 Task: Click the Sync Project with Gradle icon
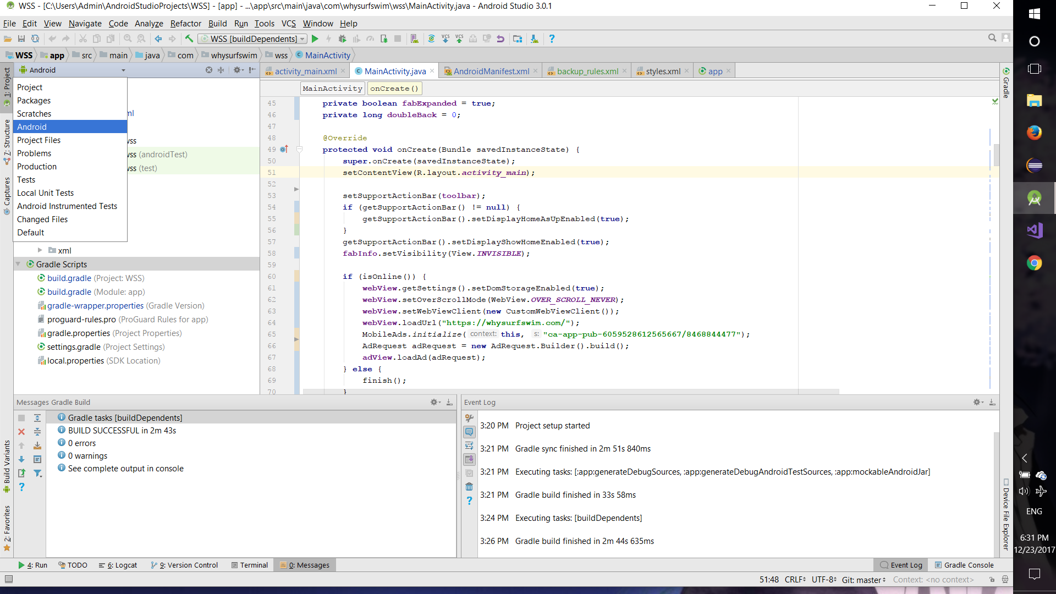tap(431, 39)
